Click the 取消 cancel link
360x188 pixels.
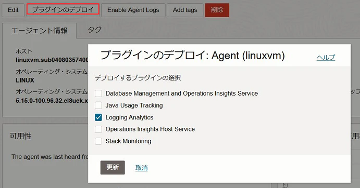pos(141,168)
